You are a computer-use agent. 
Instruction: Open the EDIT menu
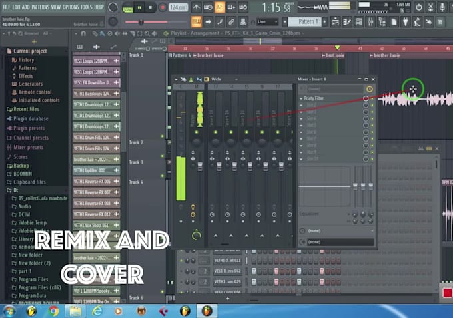click(16, 7)
